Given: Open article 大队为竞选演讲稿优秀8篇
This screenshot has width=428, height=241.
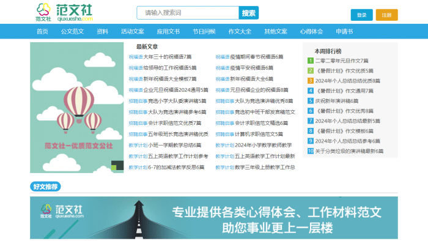Looking at the screenshot, I should pyautogui.click(x=264, y=101).
